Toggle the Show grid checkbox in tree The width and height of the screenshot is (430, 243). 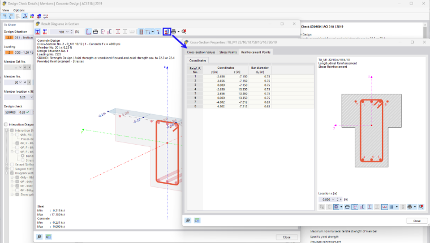[x=17, y=194]
